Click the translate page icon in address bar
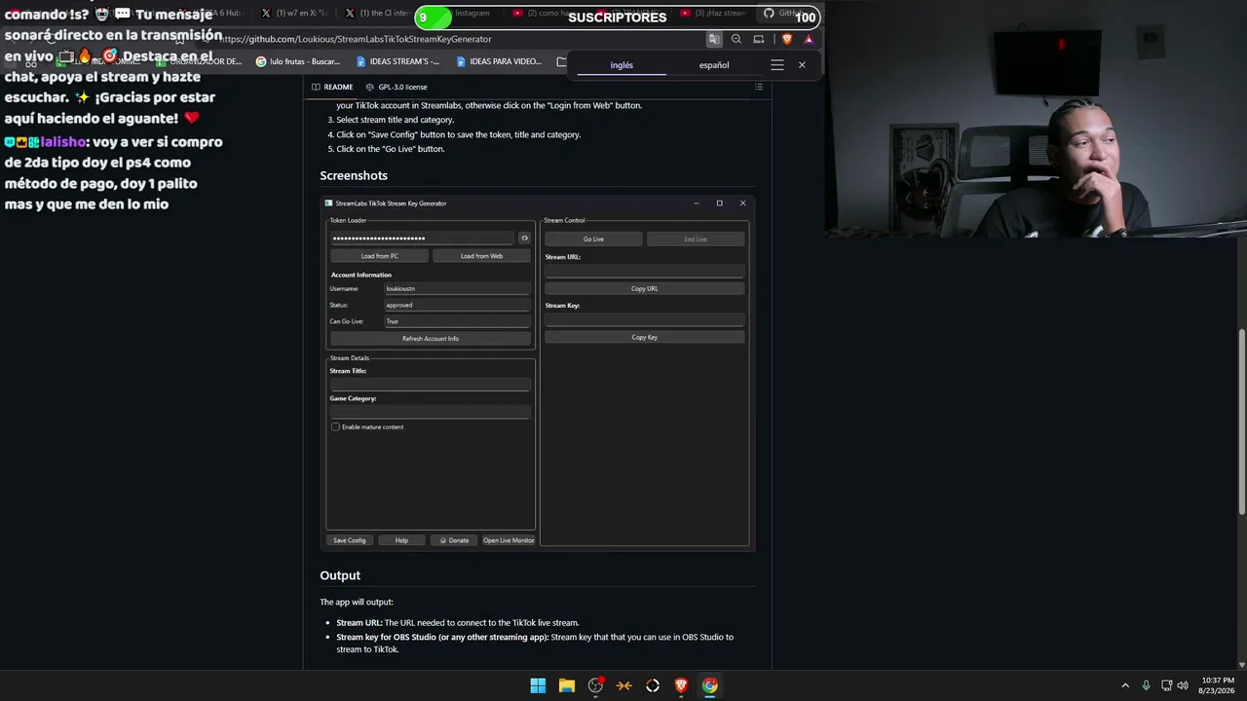The image size is (1247, 701). (x=714, y=39)
